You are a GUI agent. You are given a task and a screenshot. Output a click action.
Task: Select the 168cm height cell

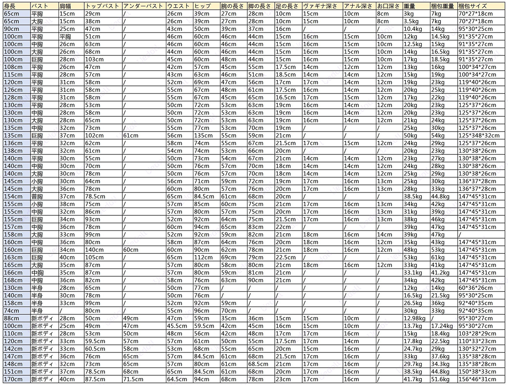tap(17, 280)
